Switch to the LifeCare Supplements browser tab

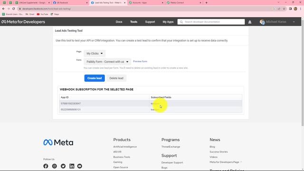point(32,3)
